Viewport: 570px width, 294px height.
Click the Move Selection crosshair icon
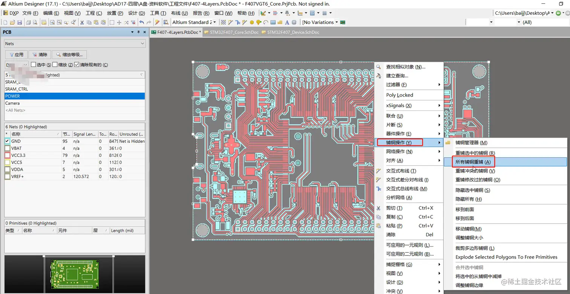(x=119, y=23)
